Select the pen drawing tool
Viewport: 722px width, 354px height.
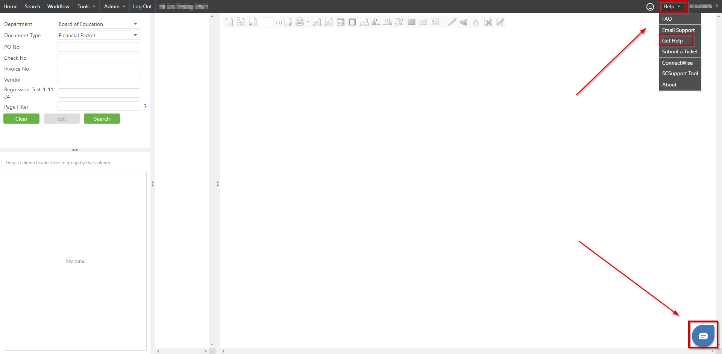click(452, 22)
